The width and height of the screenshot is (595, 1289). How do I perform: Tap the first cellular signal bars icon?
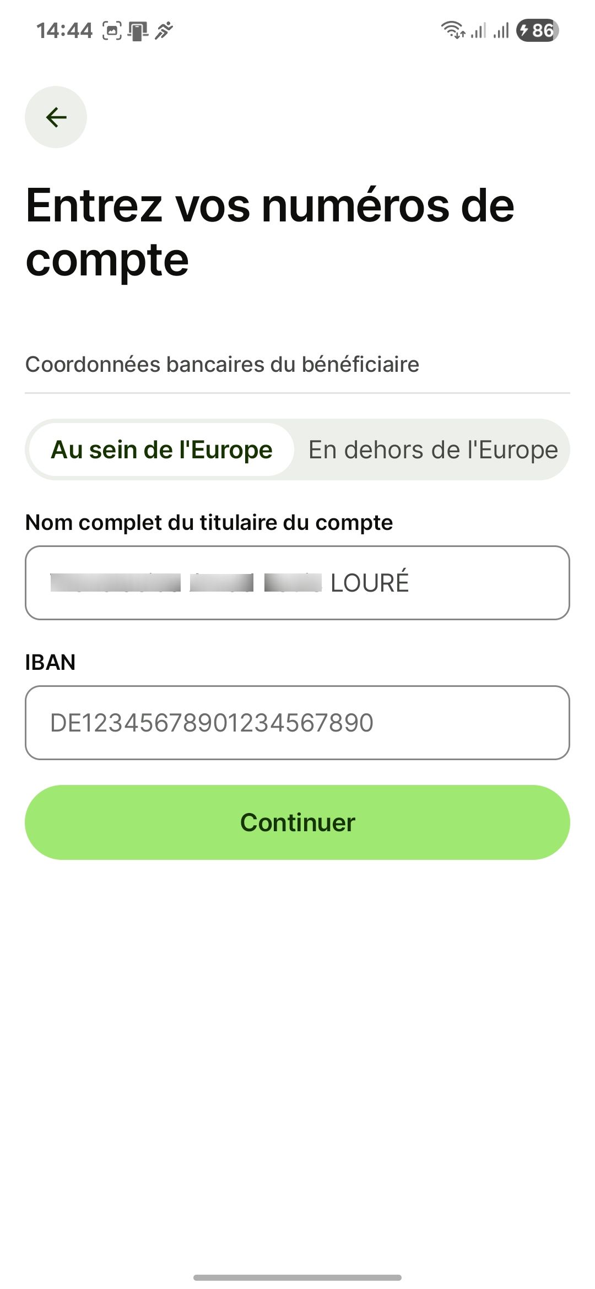[478, 31]
